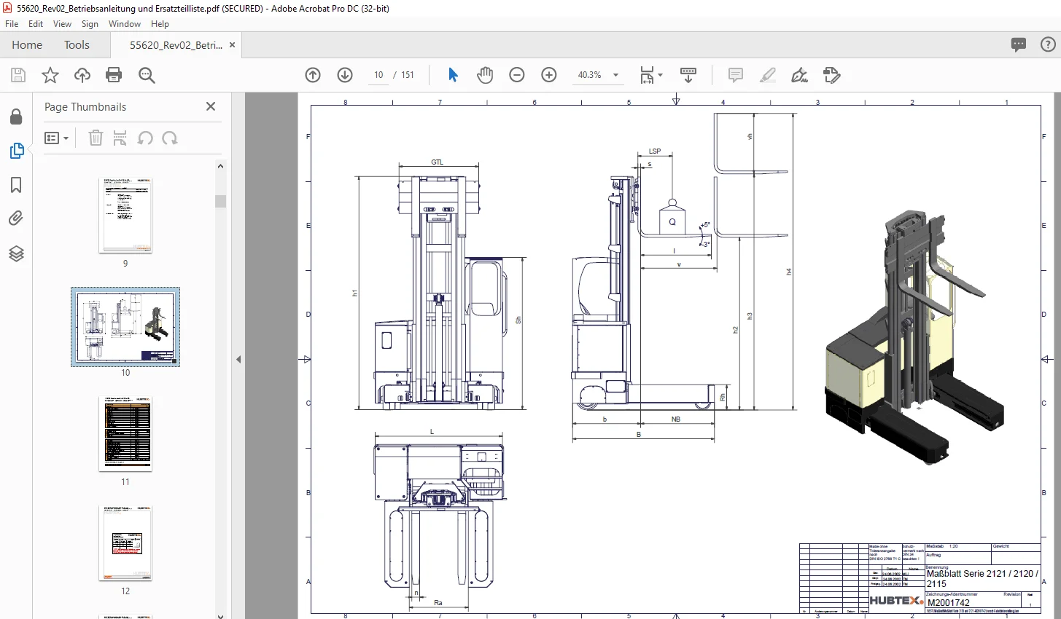
Task: Open thumbnail options menu dropdown
Action: pos(56,138)
